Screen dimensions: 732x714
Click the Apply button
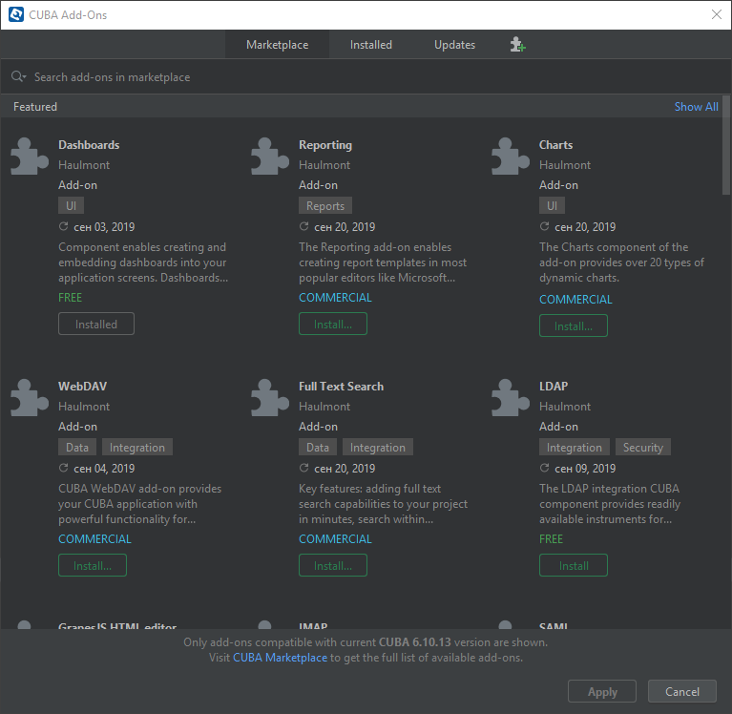tap(602, 692)
